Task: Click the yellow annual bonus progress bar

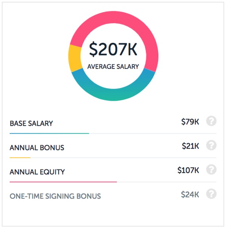Action: click(20, 158)
